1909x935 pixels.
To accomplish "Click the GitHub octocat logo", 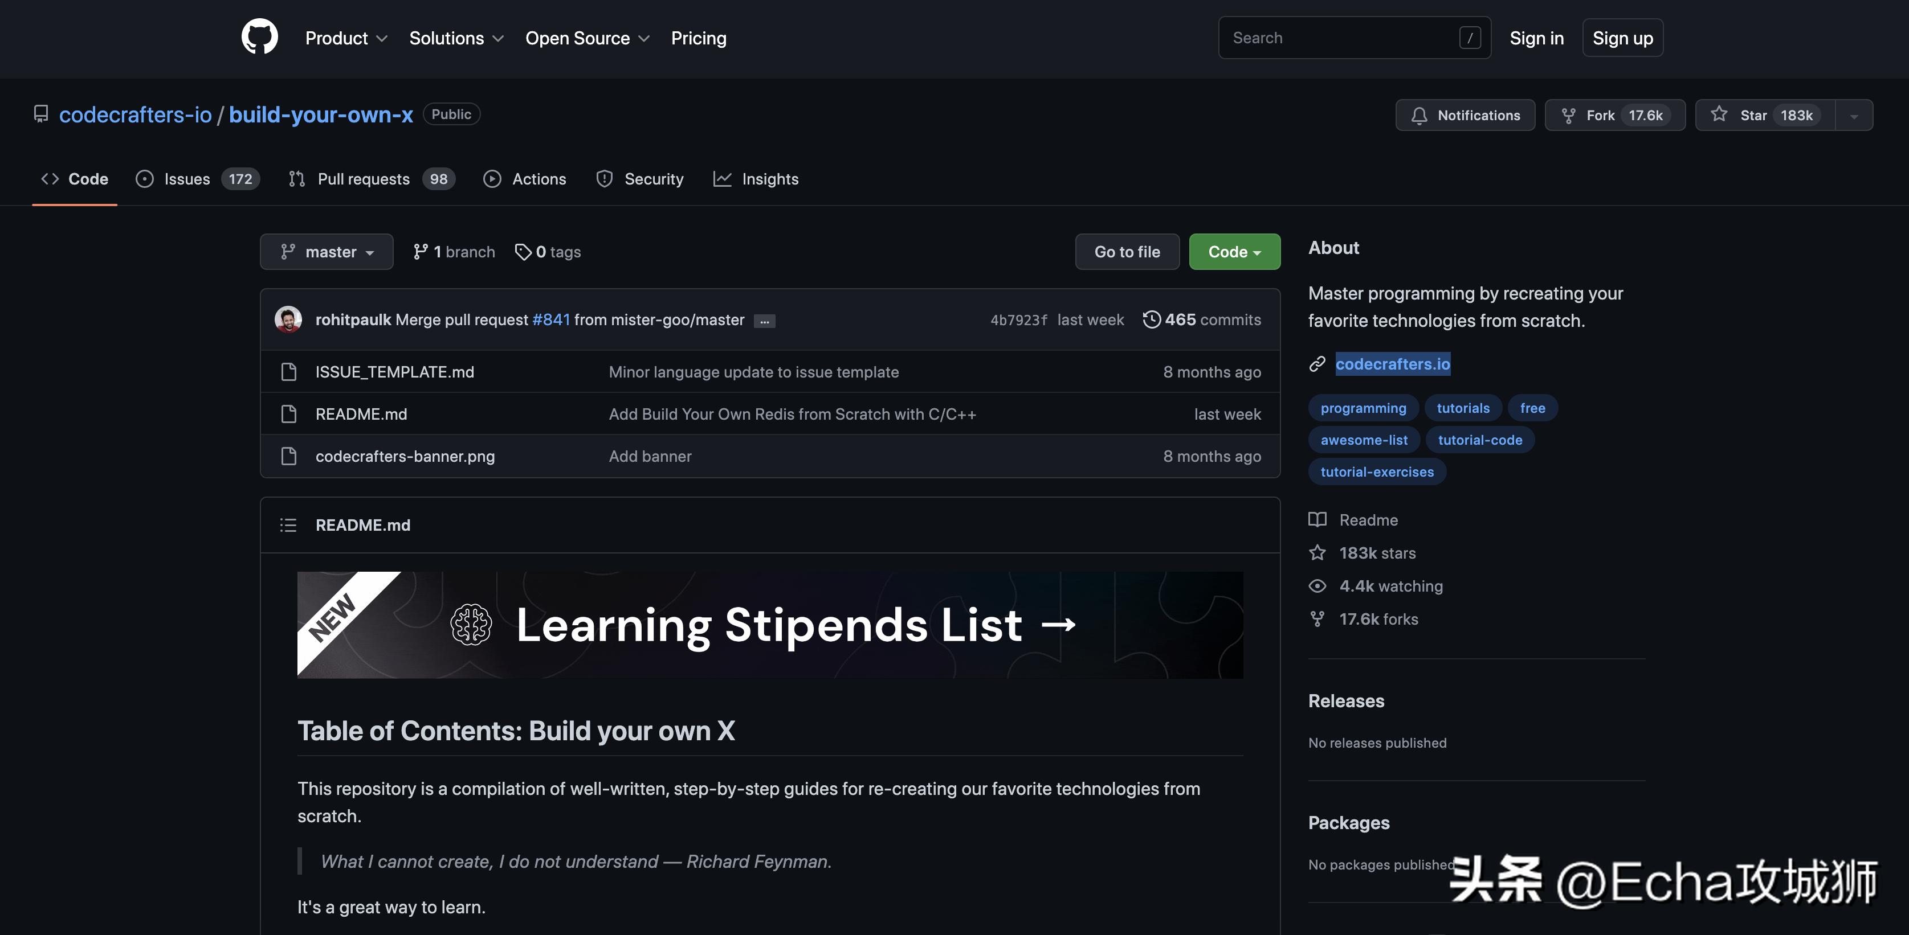I will (x=259, y=37).
